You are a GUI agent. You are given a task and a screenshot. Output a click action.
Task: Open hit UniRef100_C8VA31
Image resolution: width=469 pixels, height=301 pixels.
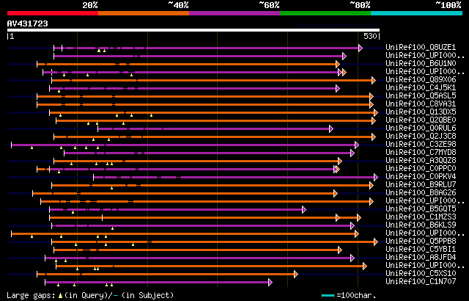tap(421, 104)
